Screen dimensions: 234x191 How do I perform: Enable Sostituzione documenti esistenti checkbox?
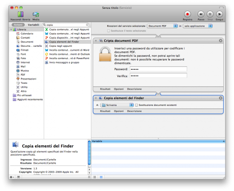[137, 105]
